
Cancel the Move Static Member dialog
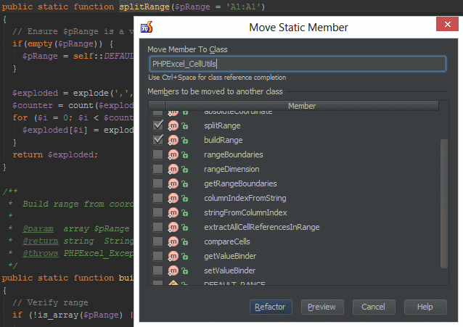pos(374,307)
